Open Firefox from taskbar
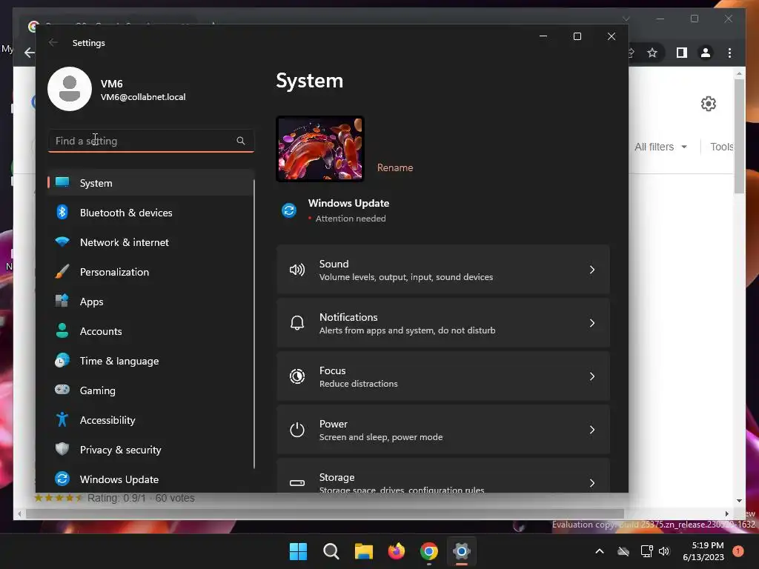Image resolution: width=759 pixels, height=569 pixels. (396, 551)
